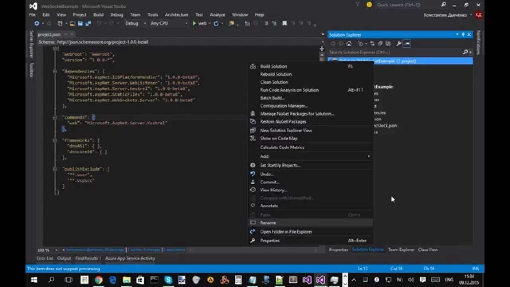Click the Navigate Backward toolbar icon

pos(37,24)
